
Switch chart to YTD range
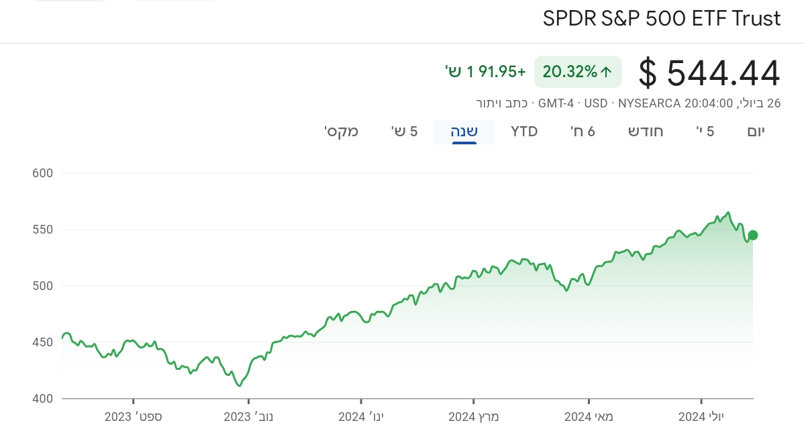click(x=524, y=131)
